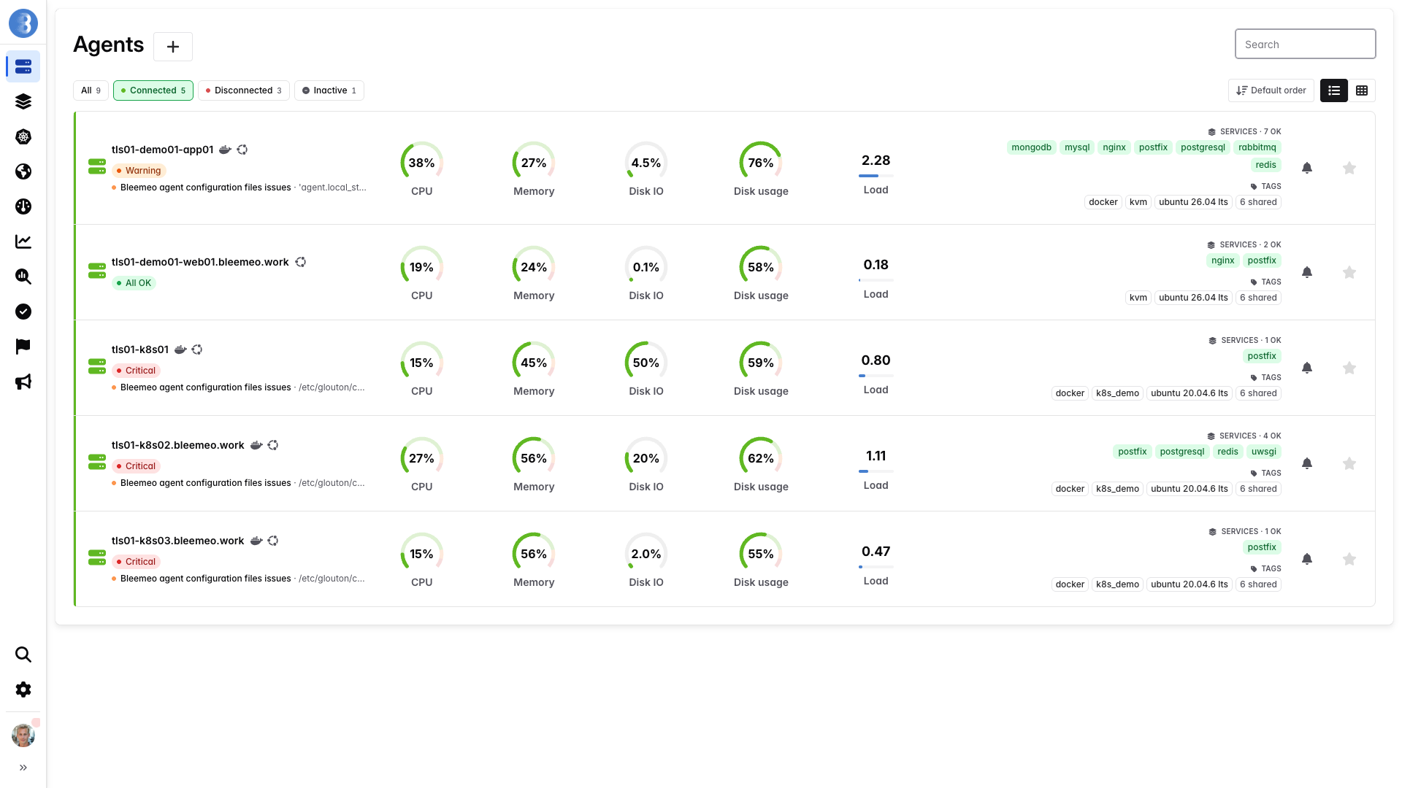The width and height of the screenshot is (1402, 788).
Task: Star tls01-k8s02 as favorite
Action: click(x=1349, y=463)
